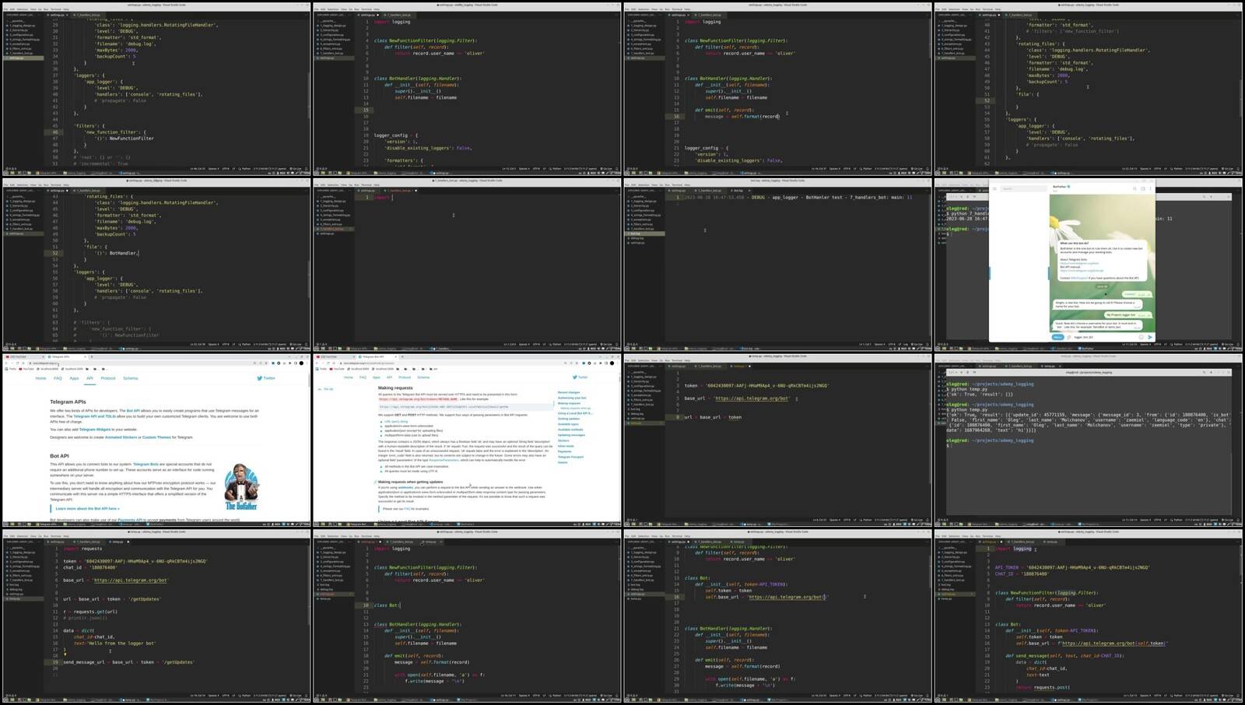Open FAQ tab on Telegram APIs page
Screen dimensions: 1245x705
pyautogui.click(x=58, y=378)
